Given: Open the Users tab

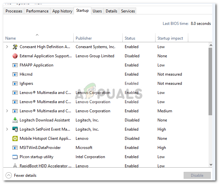Looking at the screenshot, I should point(97,11).
